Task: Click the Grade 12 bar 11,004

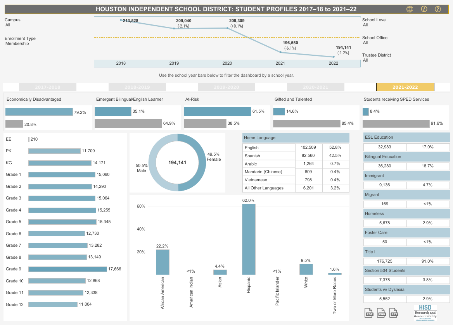Action: (x=53, y=304)
